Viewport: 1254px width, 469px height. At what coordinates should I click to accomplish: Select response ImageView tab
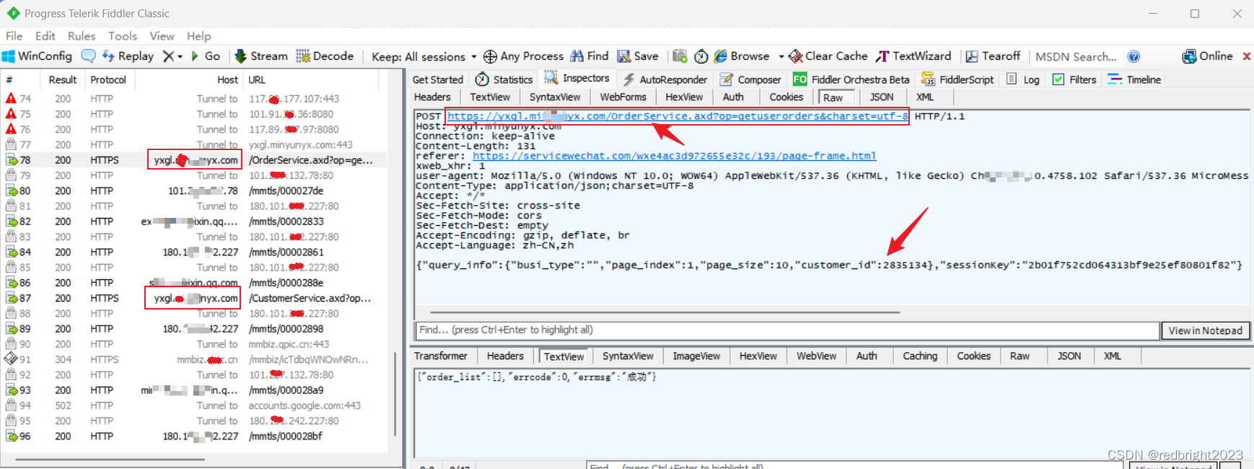pyautogui.click(x=696, y=356)
